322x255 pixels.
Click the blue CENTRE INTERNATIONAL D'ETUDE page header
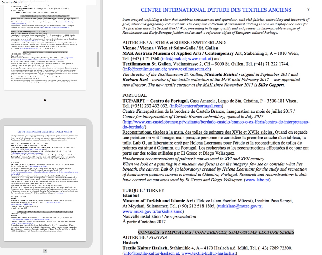pos(216,10)
